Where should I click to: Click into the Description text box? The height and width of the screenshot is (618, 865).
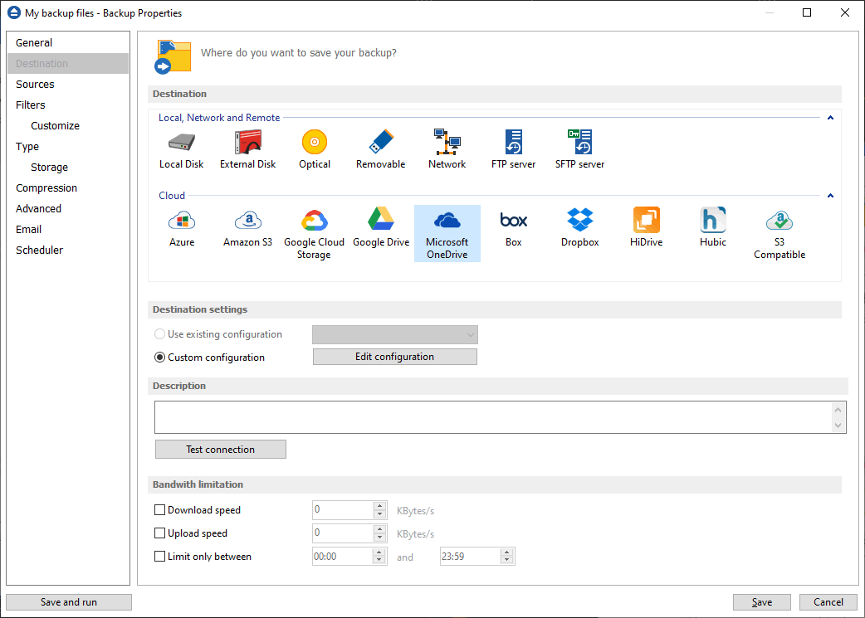pos(493,417)
